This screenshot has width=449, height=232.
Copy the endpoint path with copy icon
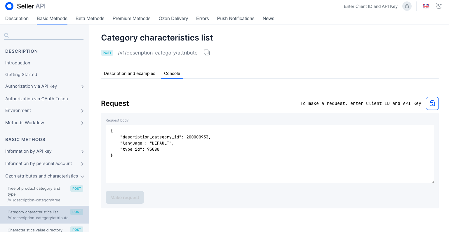[x=207, y=52]
